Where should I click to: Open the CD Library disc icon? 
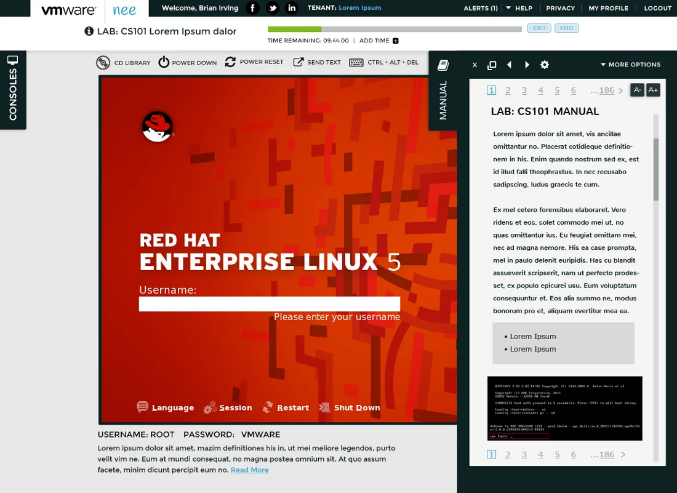click(103, 63)
